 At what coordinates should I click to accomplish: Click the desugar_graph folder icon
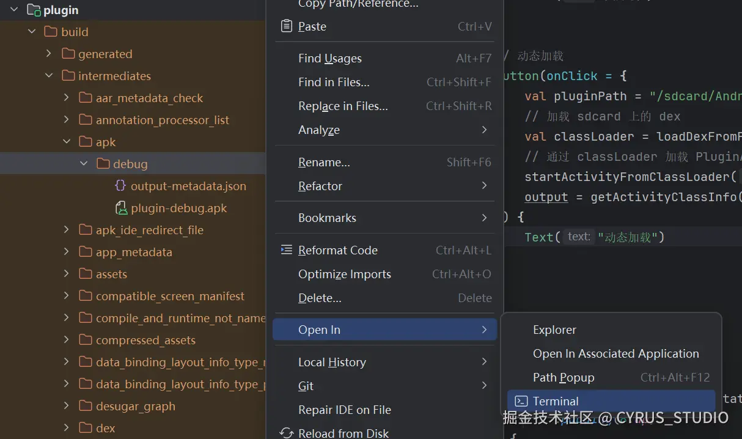pyautogui.click(x=86, y=406)
